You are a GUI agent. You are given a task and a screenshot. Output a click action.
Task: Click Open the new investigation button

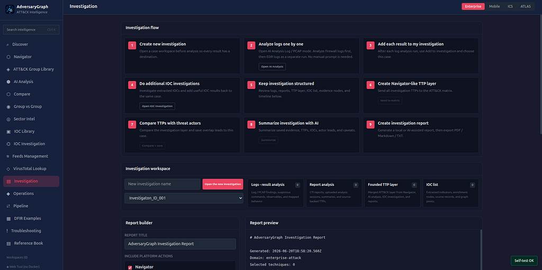223,184
